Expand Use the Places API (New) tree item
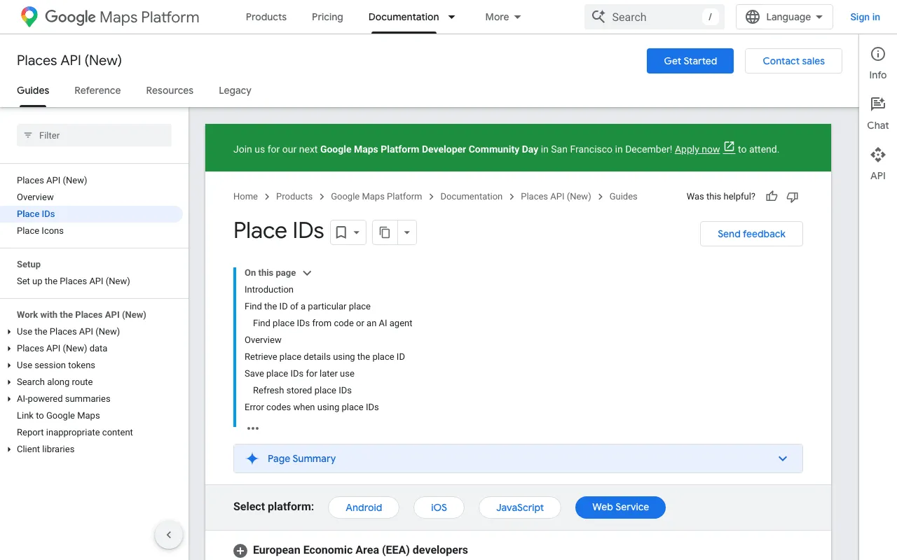The height and width of the screenshot is (560, 897). 9,332
